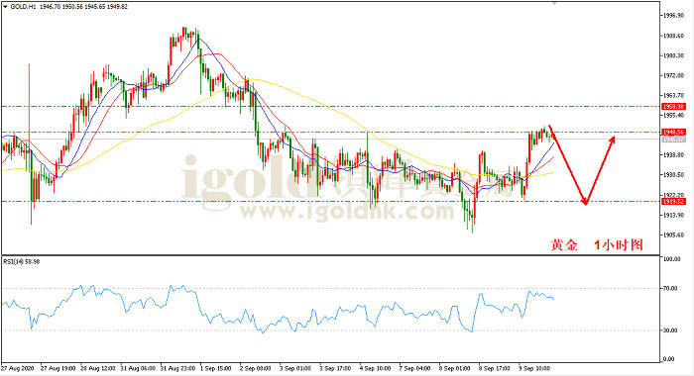
Task: Click the 27 Aug 2020 date label
Action: [18, 368]
